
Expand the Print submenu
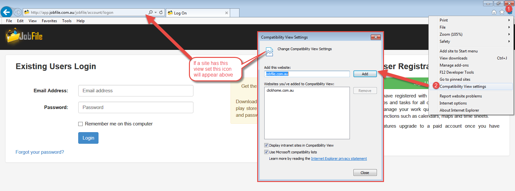coord(471,20)
